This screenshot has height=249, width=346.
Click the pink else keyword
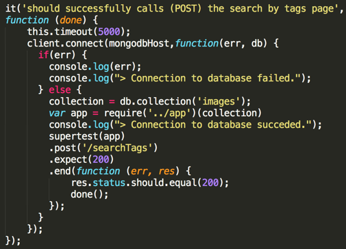tap(60, 90)
